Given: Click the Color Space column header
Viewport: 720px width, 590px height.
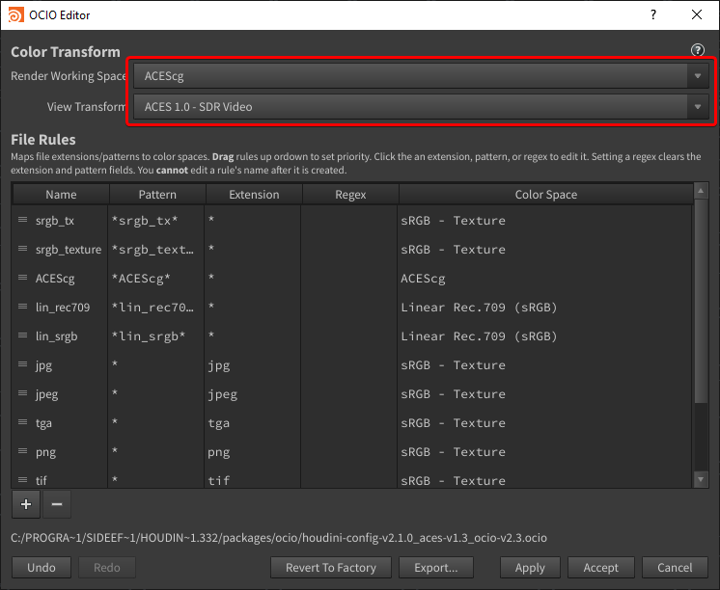Looking at the screenshot, I should click(x=546, y=195).
